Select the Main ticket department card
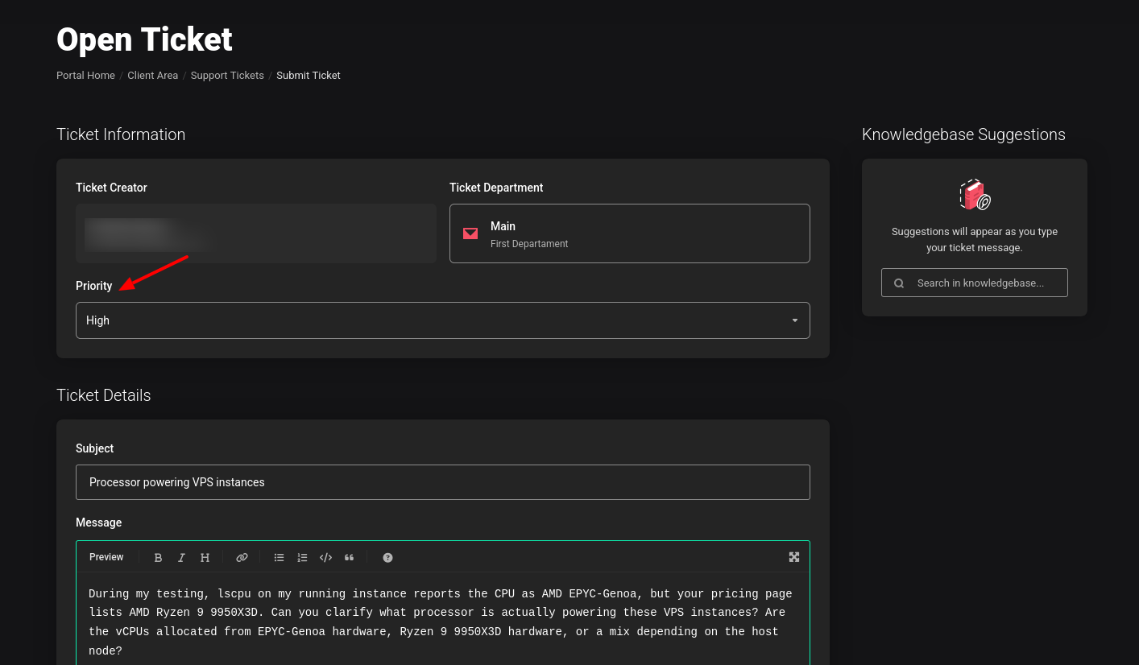This screenshot has height=665, width=1139. pyautogui.click(x=630, y=233)
